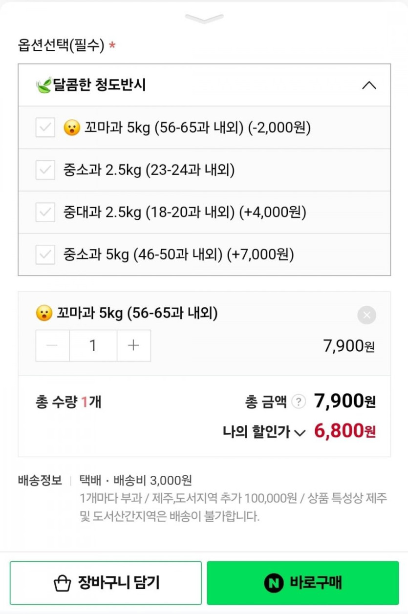408x614 pixels.
Task: Check the 중소과 2.5kg (23-24과) checkbox
Action: [45, 170]
